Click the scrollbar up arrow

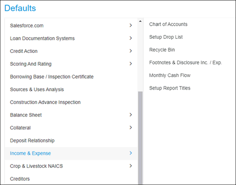140,21
